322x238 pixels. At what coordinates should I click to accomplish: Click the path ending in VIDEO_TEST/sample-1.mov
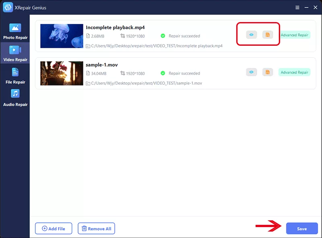(147, 83)
